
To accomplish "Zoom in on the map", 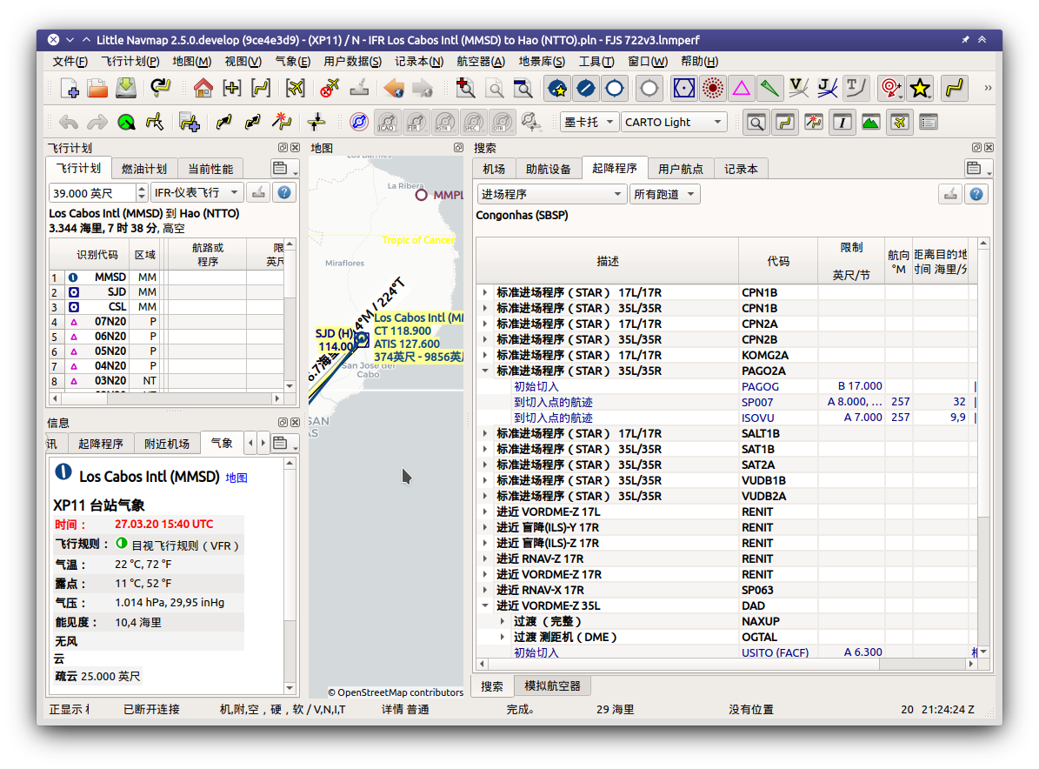I will pyautogui.click(x=466, y=88).
